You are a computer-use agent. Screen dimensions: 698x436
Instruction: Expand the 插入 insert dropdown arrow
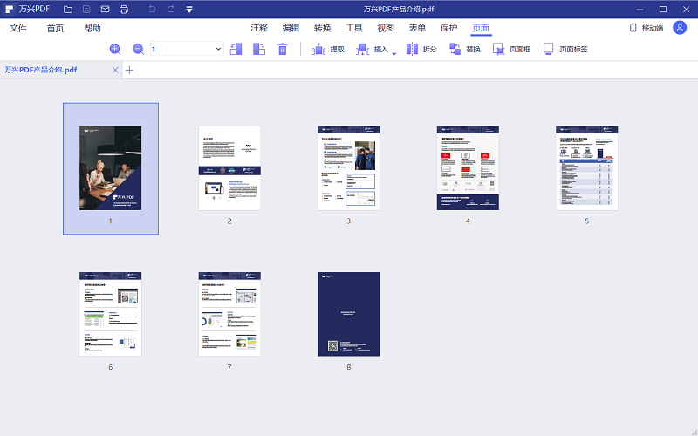394,53
